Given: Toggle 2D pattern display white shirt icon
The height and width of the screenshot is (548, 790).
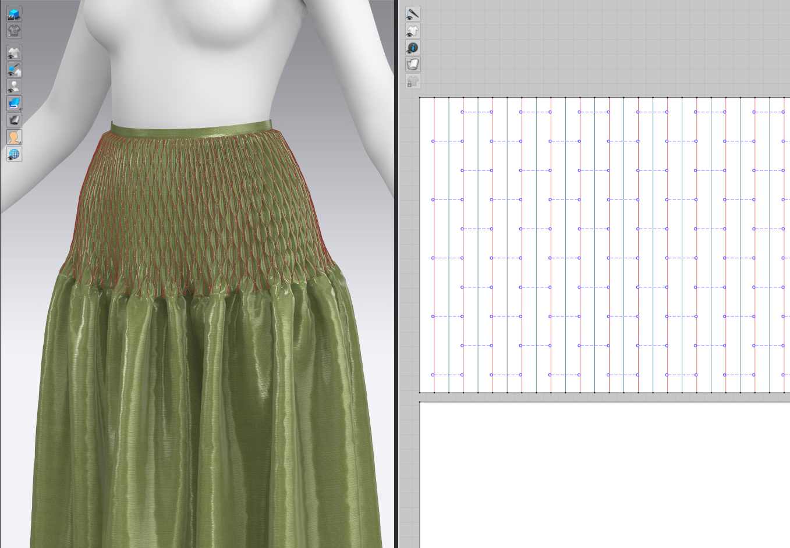Looking at the screenshot, I should 413,31.
